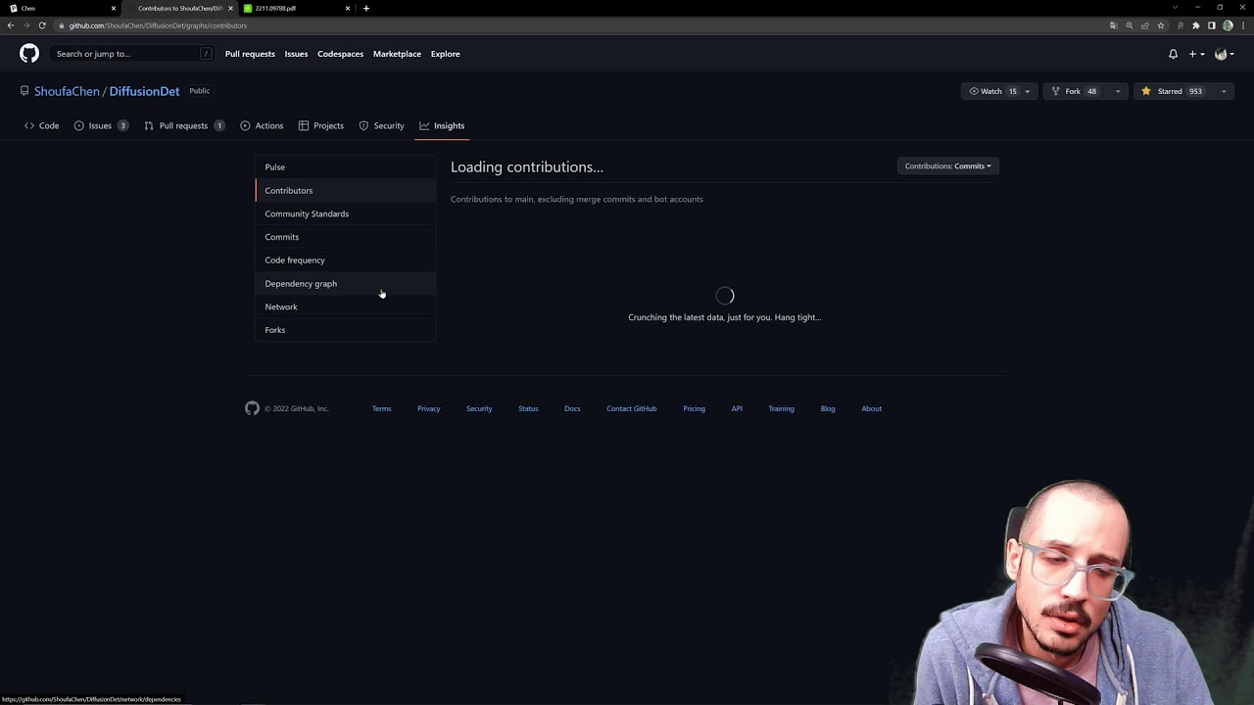Click the GitHub footer logo icon

coord(252,408)
